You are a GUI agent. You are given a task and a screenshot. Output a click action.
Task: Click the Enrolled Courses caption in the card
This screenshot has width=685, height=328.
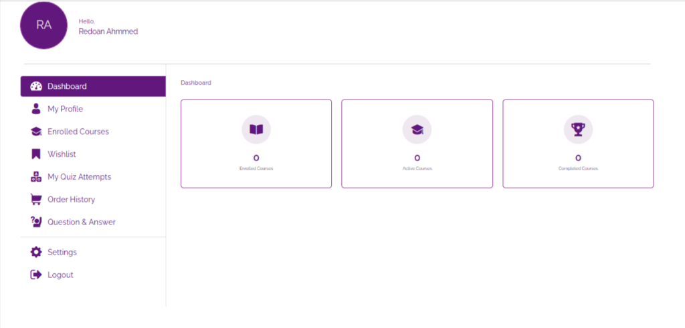point(256,168)
